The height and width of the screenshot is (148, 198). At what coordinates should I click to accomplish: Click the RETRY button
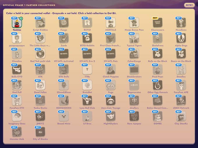(x=189, y=5)
